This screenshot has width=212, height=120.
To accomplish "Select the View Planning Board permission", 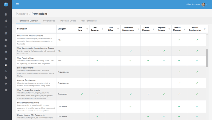I will pos(26,58).
